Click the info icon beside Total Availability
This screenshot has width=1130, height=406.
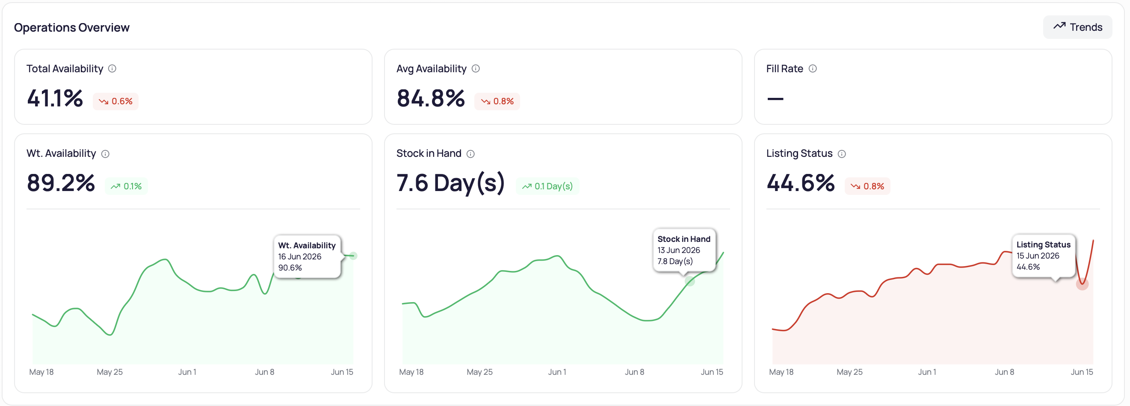[112, 68]
